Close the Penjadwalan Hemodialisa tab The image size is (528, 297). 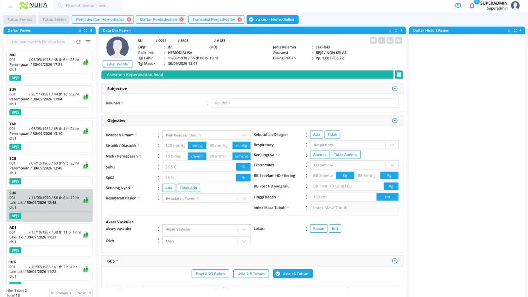coord(129,19)
